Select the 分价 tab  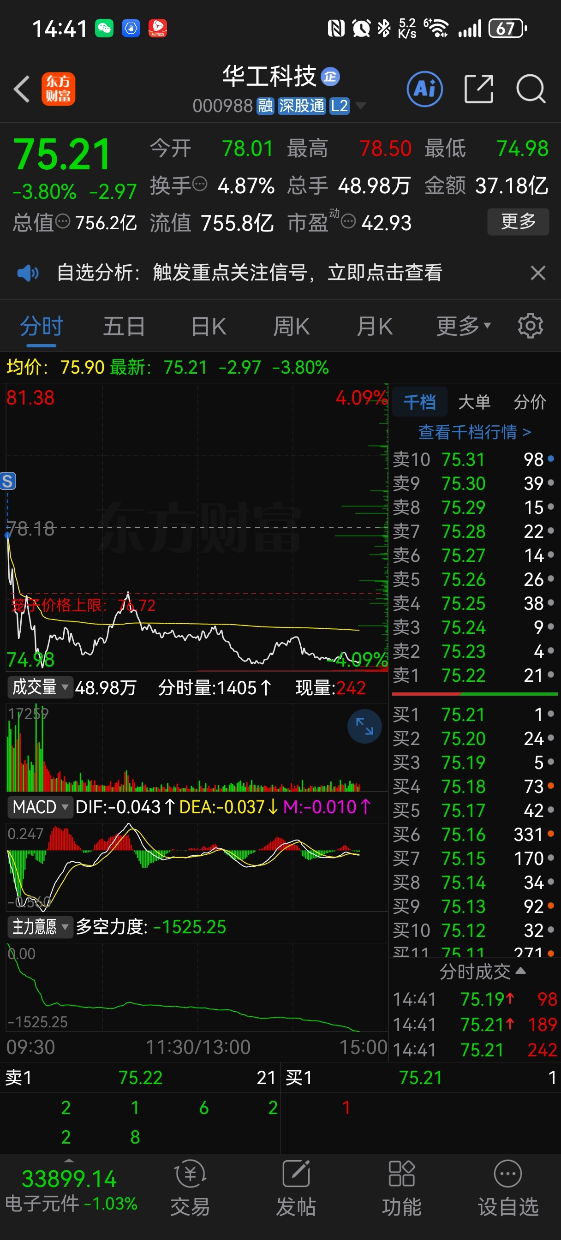(x=530, y=402)
